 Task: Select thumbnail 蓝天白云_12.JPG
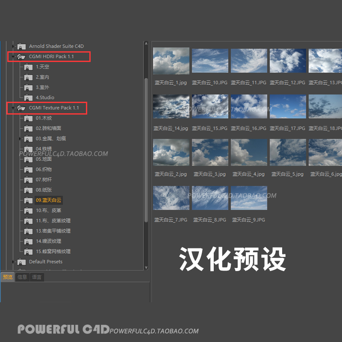(x=288, y=61)
